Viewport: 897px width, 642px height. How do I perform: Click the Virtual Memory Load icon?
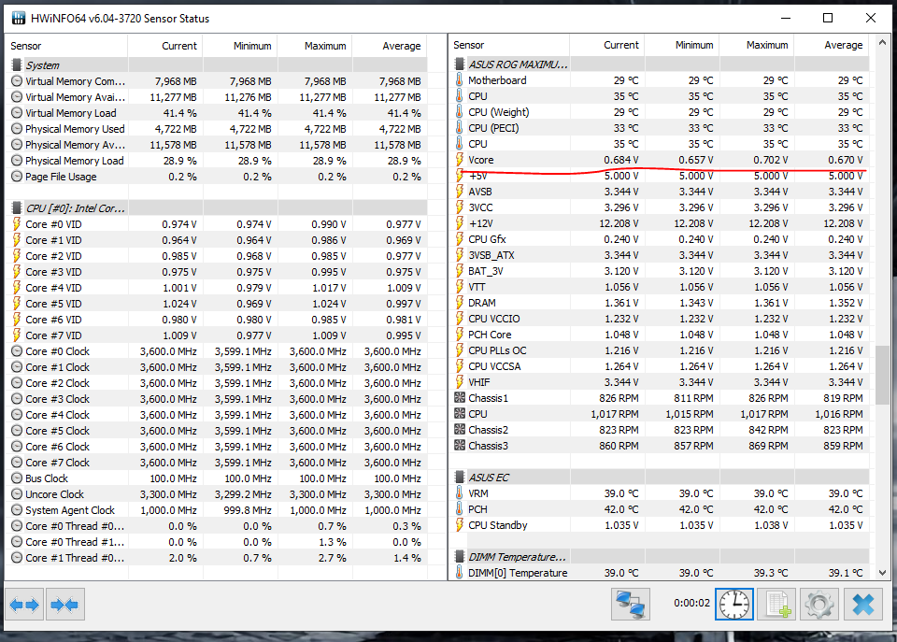(17, 113)
